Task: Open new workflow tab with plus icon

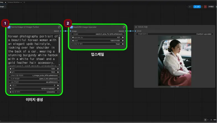Action: (x=24, y=2)
